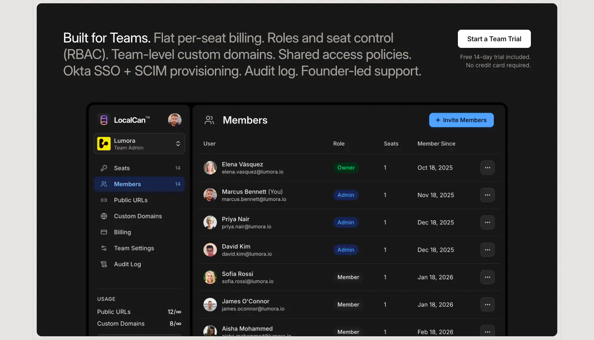Image resolution: width=594 pixels, height=340 pixels.
Task: Click Sofia Rossi's Member role badge
Action: (349, 277)
